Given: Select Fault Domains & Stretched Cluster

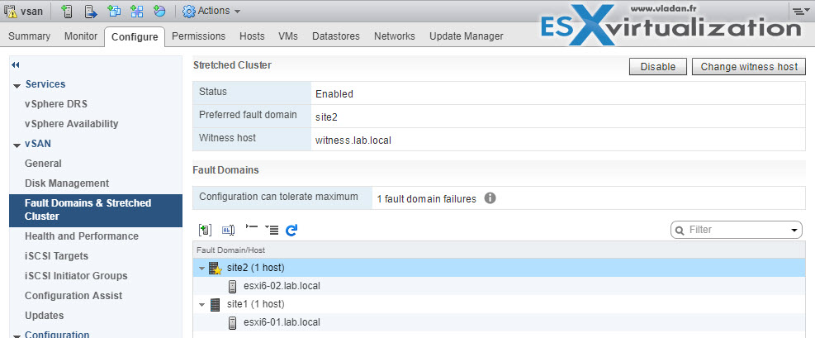Looking at the screenshot, I should (96, 210).
